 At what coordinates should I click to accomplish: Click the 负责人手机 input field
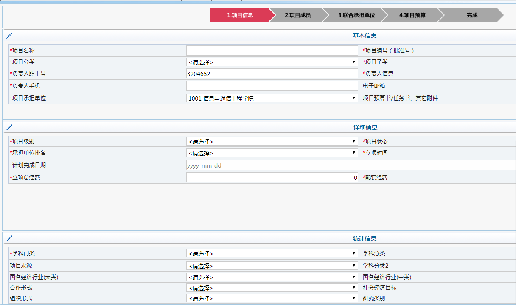(x=272, y=86)
